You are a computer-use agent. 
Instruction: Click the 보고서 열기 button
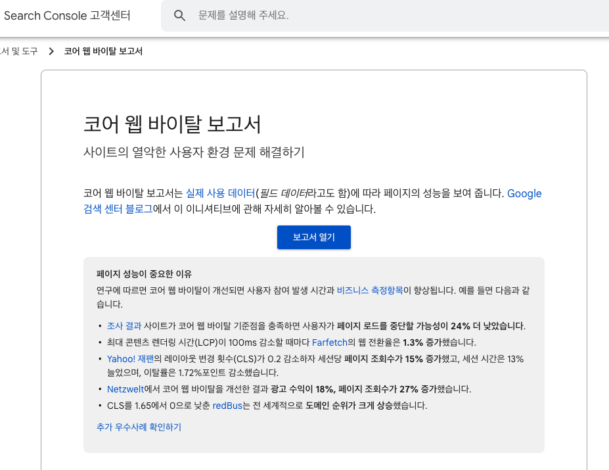point(314,237)
